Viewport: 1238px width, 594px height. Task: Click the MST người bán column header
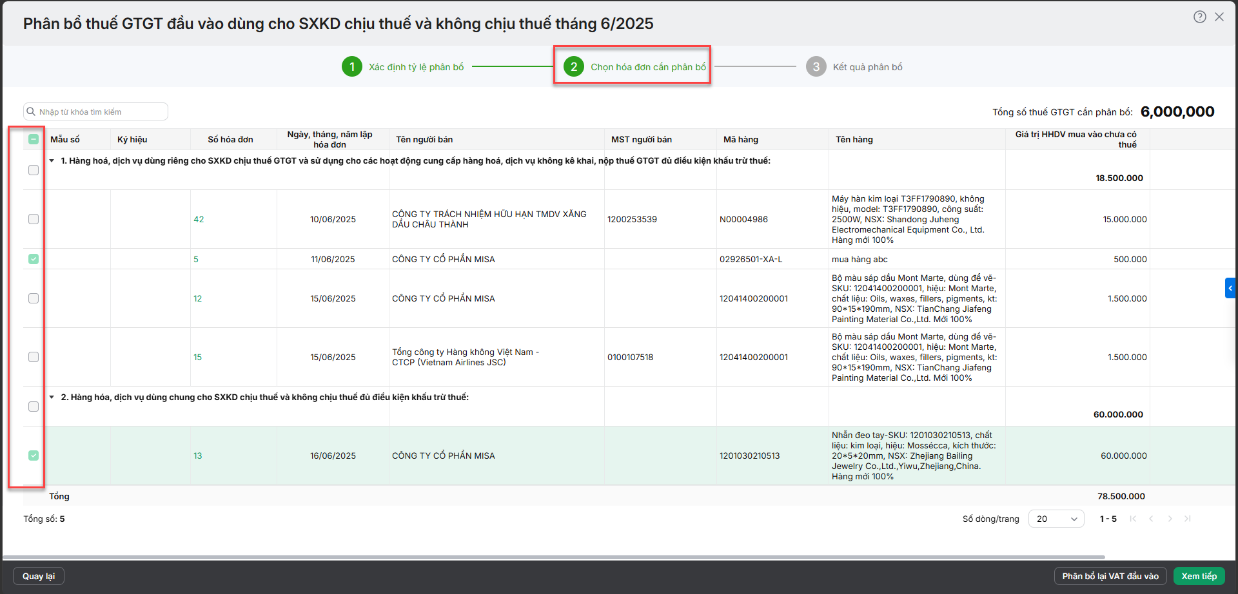point(642,139)
